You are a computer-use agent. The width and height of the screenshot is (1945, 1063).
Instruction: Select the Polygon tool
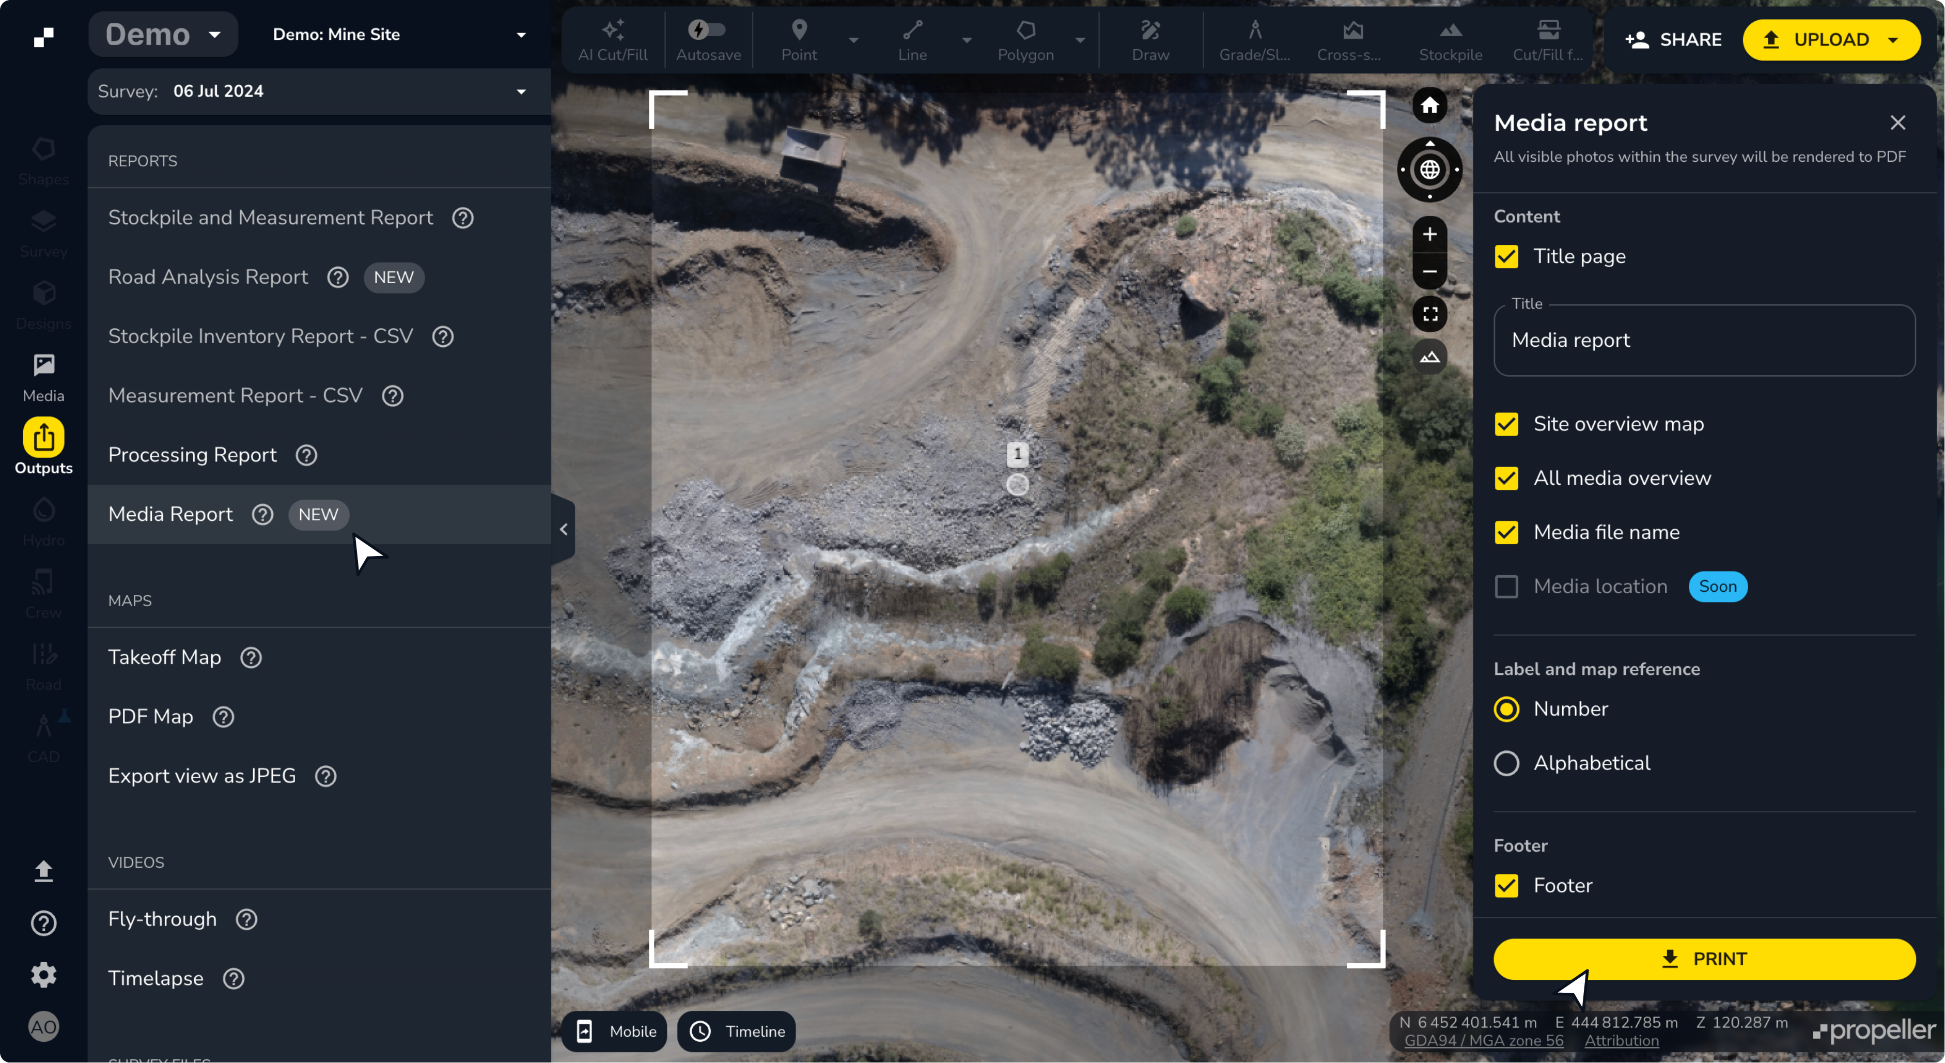coord(1025,40)
